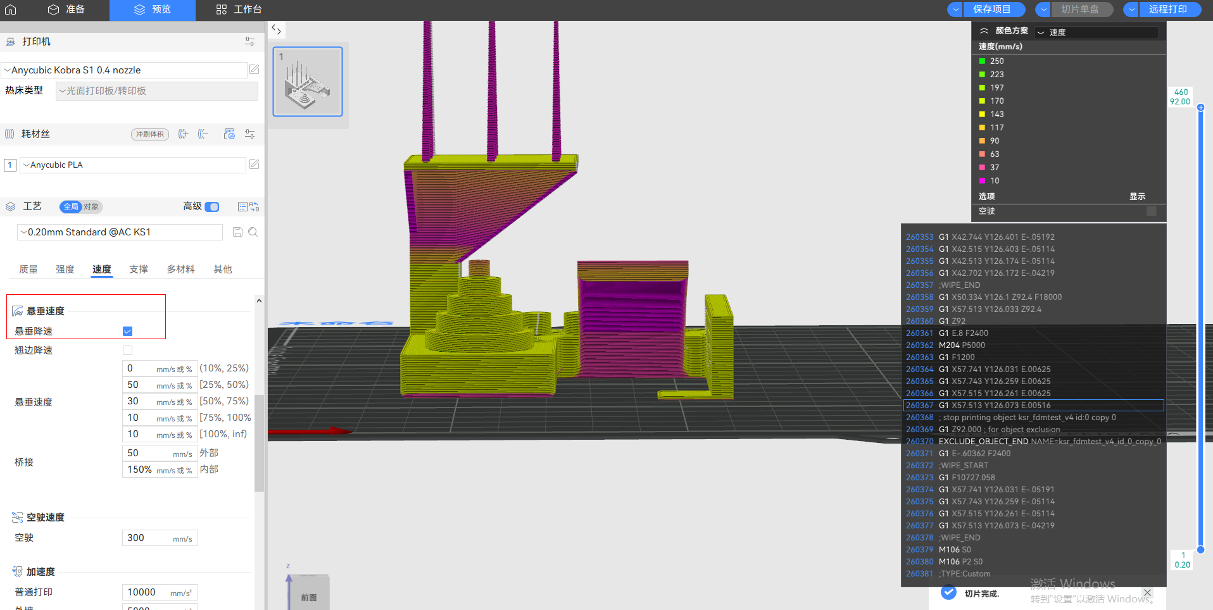Click the flush volume button
The width and height of the screenshot is (1213, 610).
click(150, 134)
